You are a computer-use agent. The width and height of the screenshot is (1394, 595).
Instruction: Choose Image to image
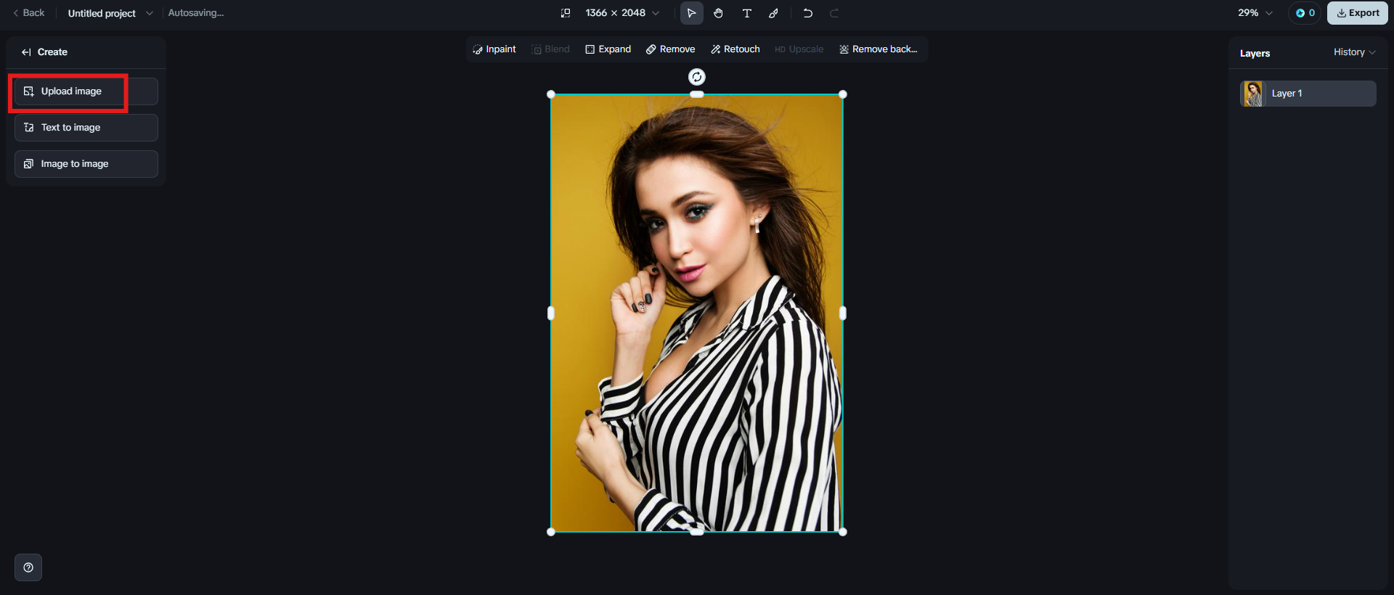(x=86, y=164)
